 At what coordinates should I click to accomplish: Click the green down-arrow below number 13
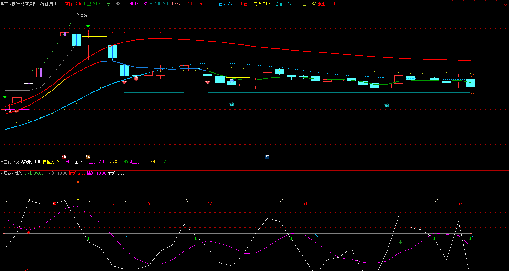click(196, 239)
